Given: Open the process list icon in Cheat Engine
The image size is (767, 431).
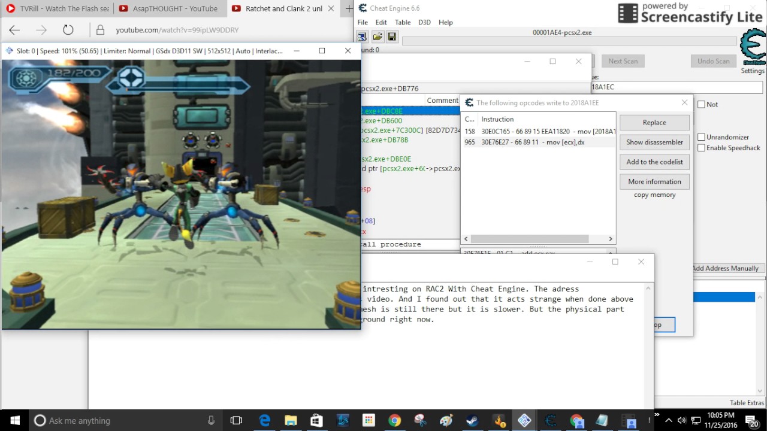Looking at the screenshot, I should tap(363, 37).
